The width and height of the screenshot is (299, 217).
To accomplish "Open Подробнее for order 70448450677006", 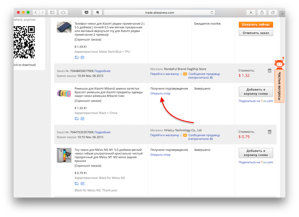I will point(103,71).
